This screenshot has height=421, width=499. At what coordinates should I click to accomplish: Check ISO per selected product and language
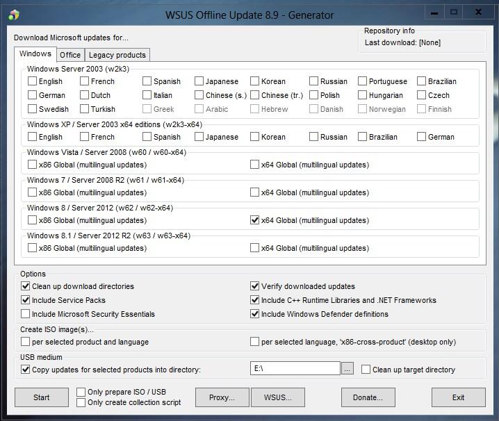click(26, 342)
